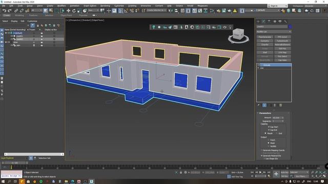This screenshot has width=328, height=184.
Task: Toggle Generate Material IDs checkbox
Action: [261, 155]
